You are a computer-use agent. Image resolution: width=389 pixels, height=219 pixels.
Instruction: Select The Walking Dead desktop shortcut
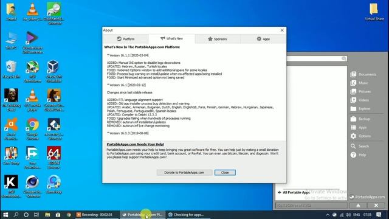[x=11, y=100]
